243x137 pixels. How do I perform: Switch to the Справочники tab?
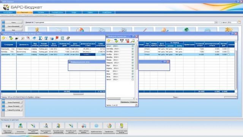(x=107, y=12)
